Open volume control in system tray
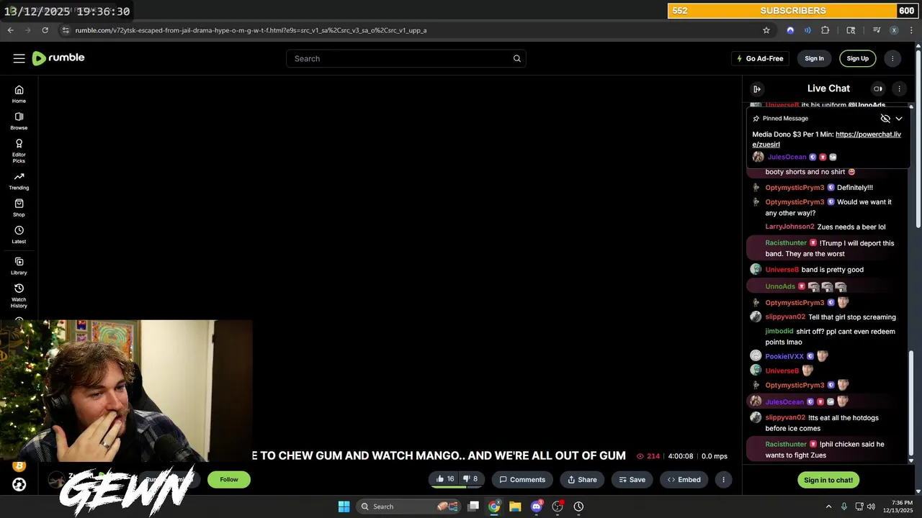The width and height of the screenshot is (922, 518). 871,506
